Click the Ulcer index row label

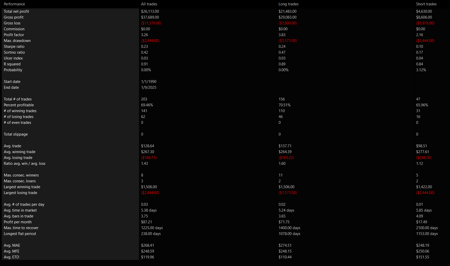(13, 58)
